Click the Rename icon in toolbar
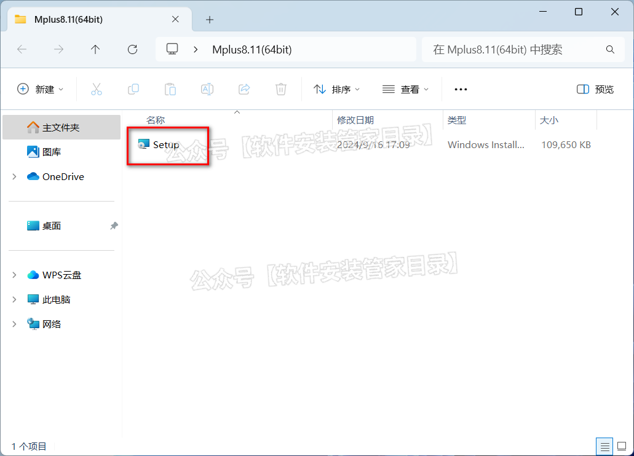 pyautogui.click(x=207, y=89)
